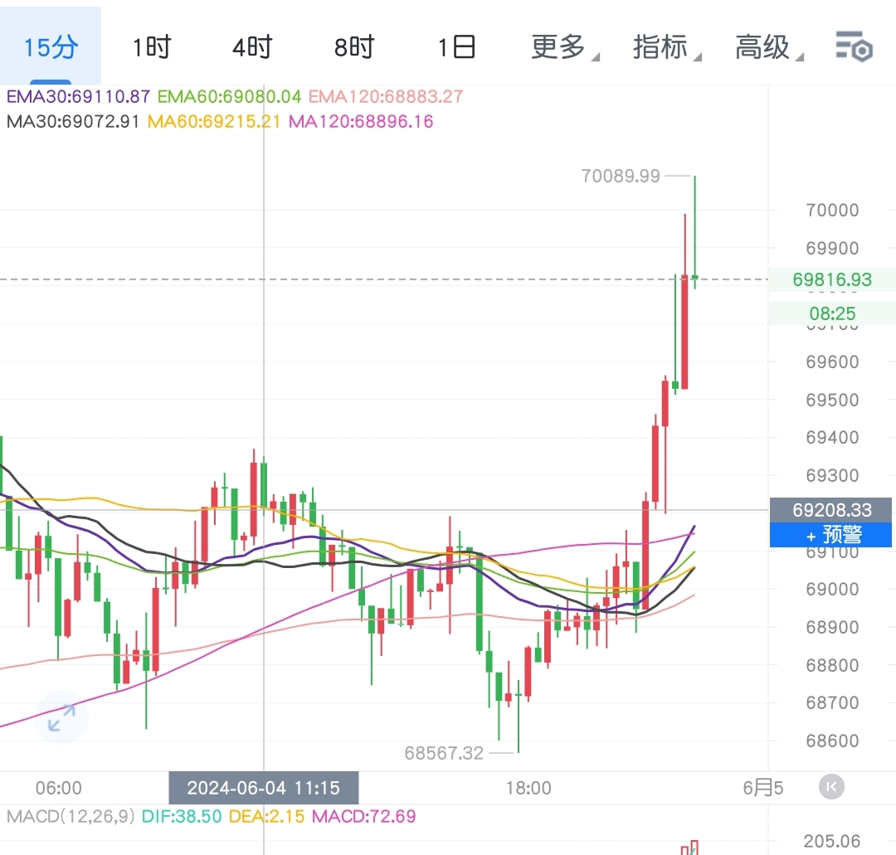The height and width of the screenshot is (855, 896).
Task: Expand the 更多 timeframe dropdown
Action: pyautogui.click(x=565, y=46)
